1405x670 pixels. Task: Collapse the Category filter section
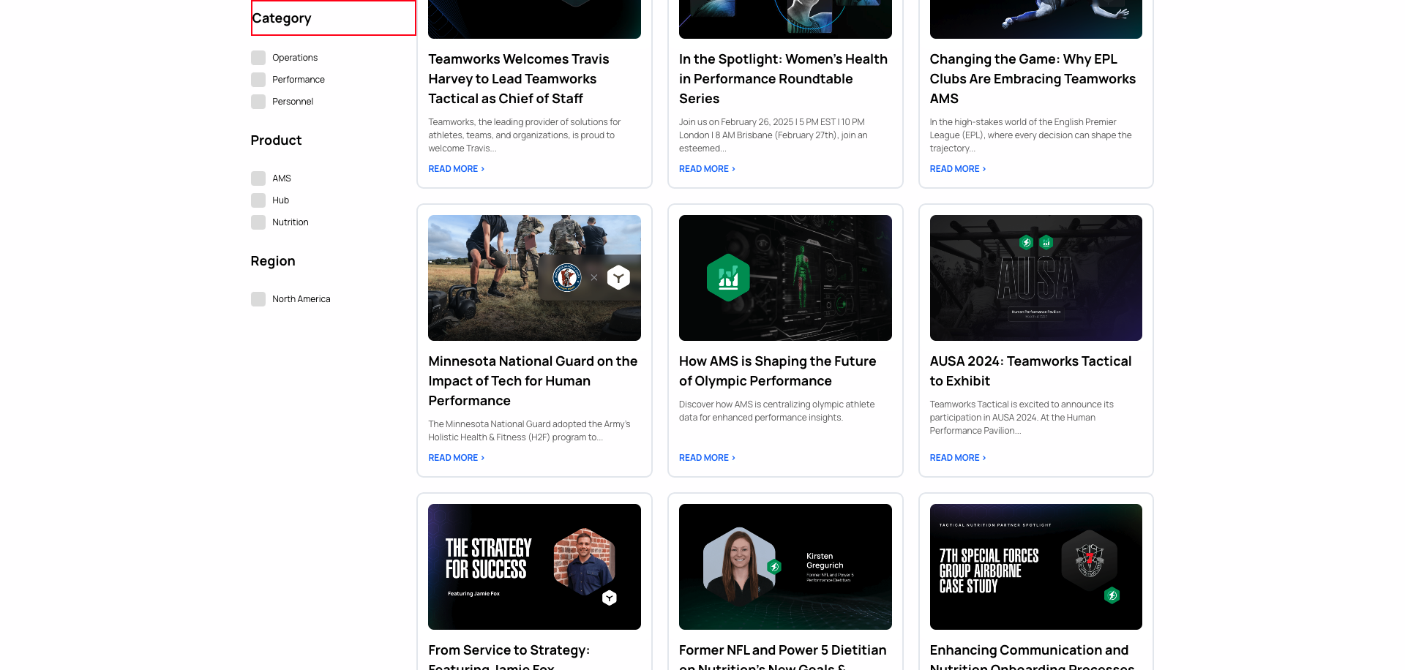[282, 18]
